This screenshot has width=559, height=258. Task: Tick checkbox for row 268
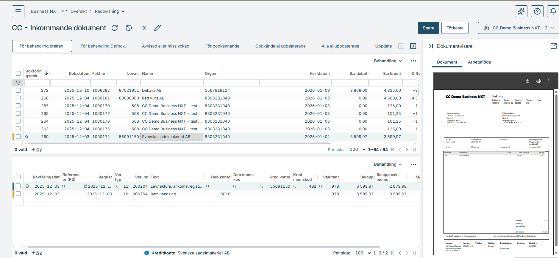tap(18, 98)
